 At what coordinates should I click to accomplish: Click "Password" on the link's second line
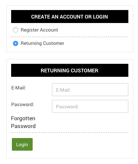pos(23,126)
